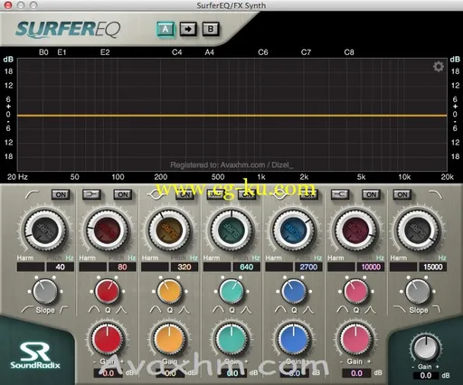463x385 pixels.
Task: Click the steep slope icon right of 15000 Hz Slope
Action: pos(437,309)
